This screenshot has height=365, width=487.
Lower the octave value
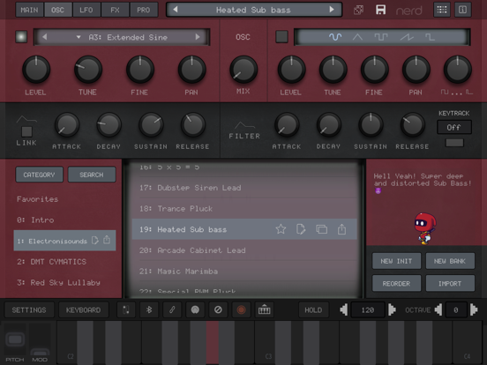(438, 309)
